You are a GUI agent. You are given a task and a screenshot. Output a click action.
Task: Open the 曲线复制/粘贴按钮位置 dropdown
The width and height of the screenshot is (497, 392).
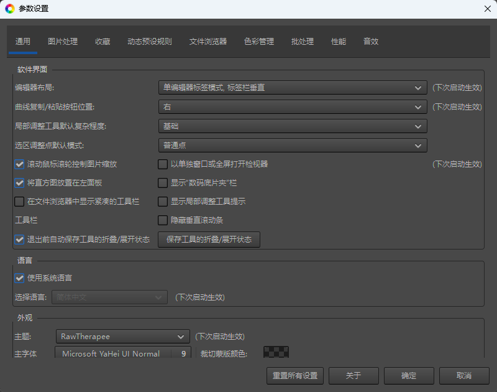pyautogui.click(x=293, y=107)
